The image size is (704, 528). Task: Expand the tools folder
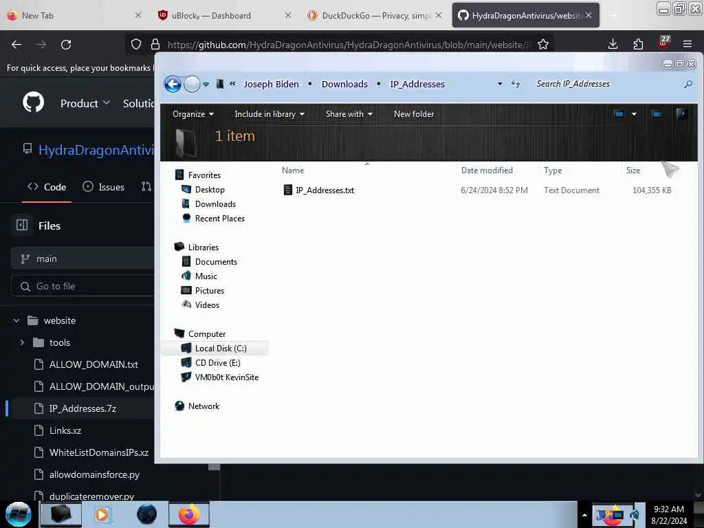(x=22, y=342)
